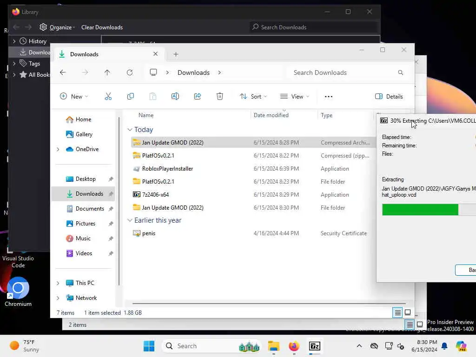This screenshot has height=357, width=476.
Task: Click the Delete trash icon in Explorer toolbar
Action: [x=220, y=97]
